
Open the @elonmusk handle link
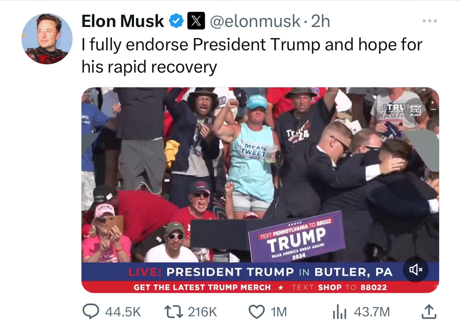pos(255,21)
